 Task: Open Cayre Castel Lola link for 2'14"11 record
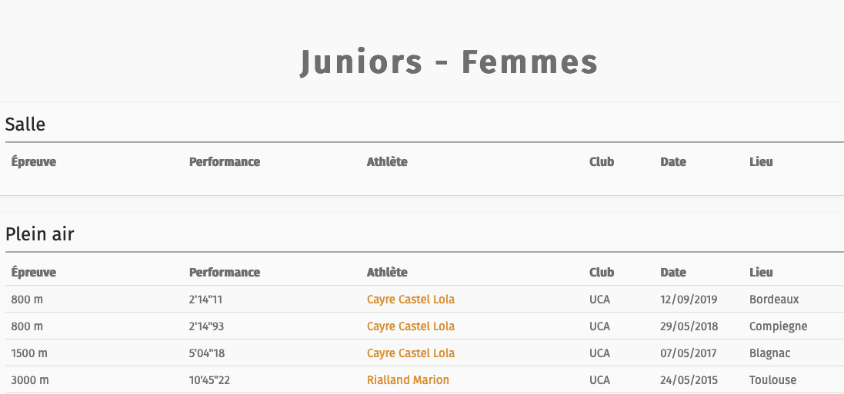[x=411, y=300]
